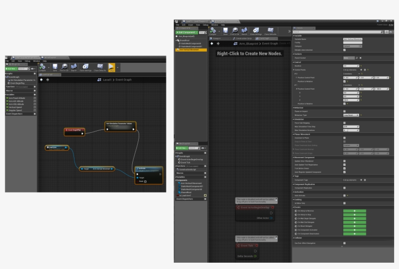Toggle Constrain to Plane checkbox
Screen dimensions: 399x269
[345, 138]
